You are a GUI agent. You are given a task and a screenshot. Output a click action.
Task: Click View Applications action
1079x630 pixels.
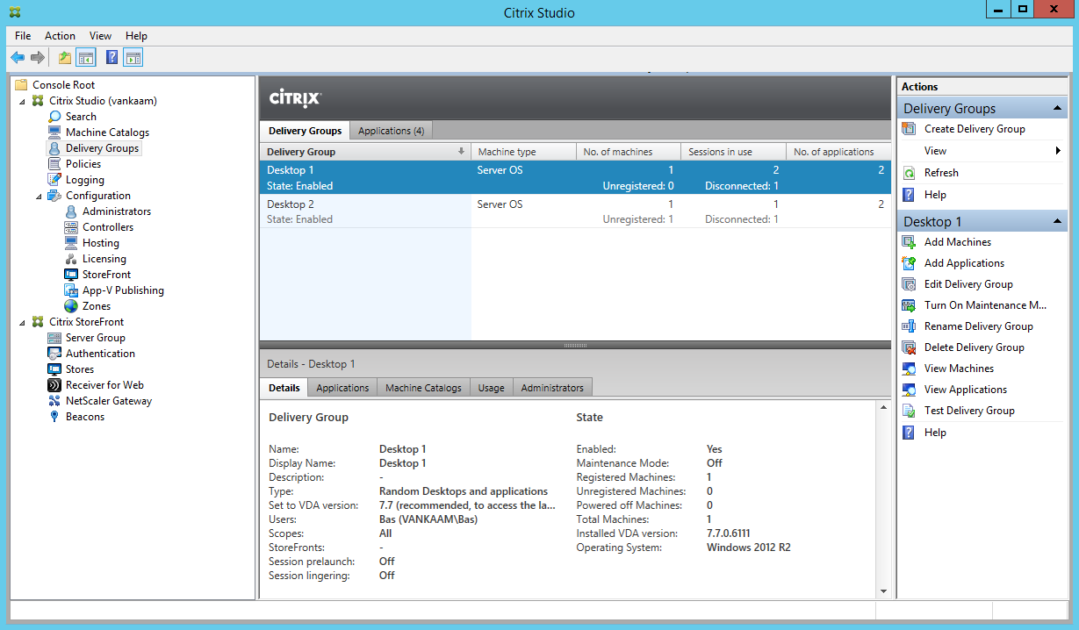pos(966,390)
